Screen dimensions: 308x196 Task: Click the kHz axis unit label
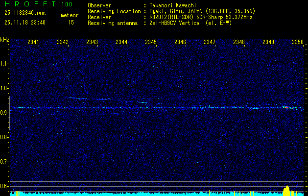click(x=5, y=40)
